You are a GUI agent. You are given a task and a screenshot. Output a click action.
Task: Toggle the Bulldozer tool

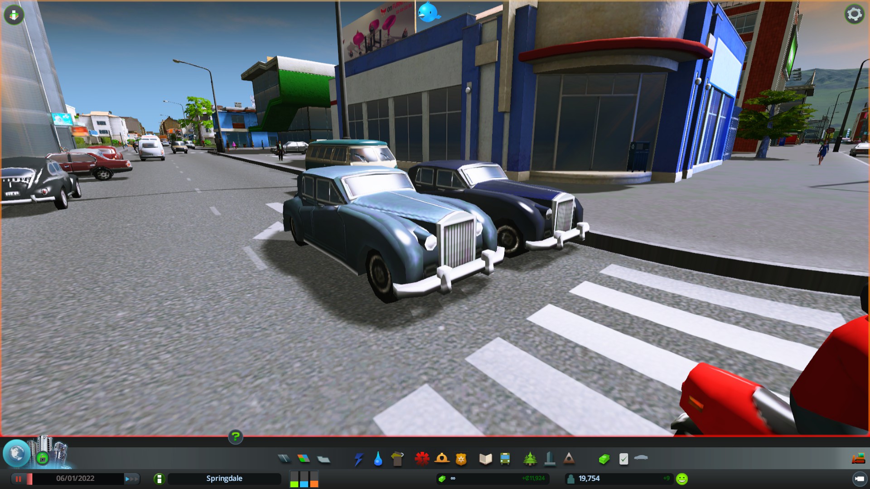coord(858,459)
